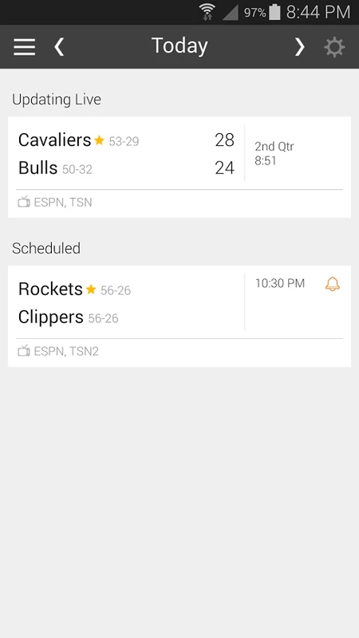Toggle alert bell for Rockets game
Screen dimensions: 359x638
[333, 284]
